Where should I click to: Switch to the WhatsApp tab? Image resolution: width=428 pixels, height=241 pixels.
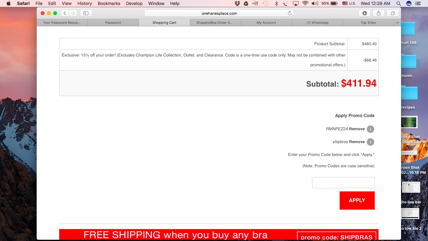pos(317,23)
